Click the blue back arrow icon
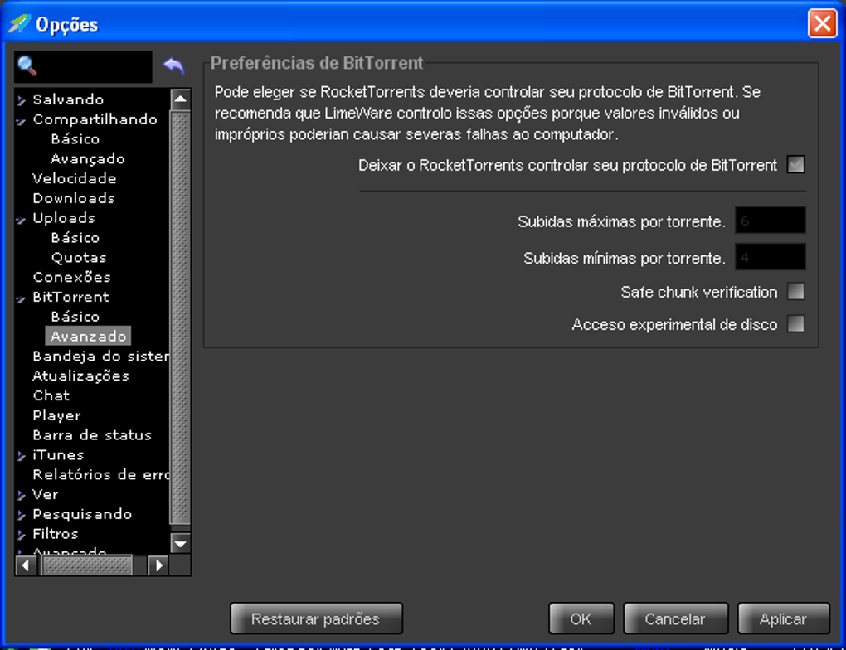Viewport: 846px width, 650px height. pyautogui.click(x=173, y=65)
